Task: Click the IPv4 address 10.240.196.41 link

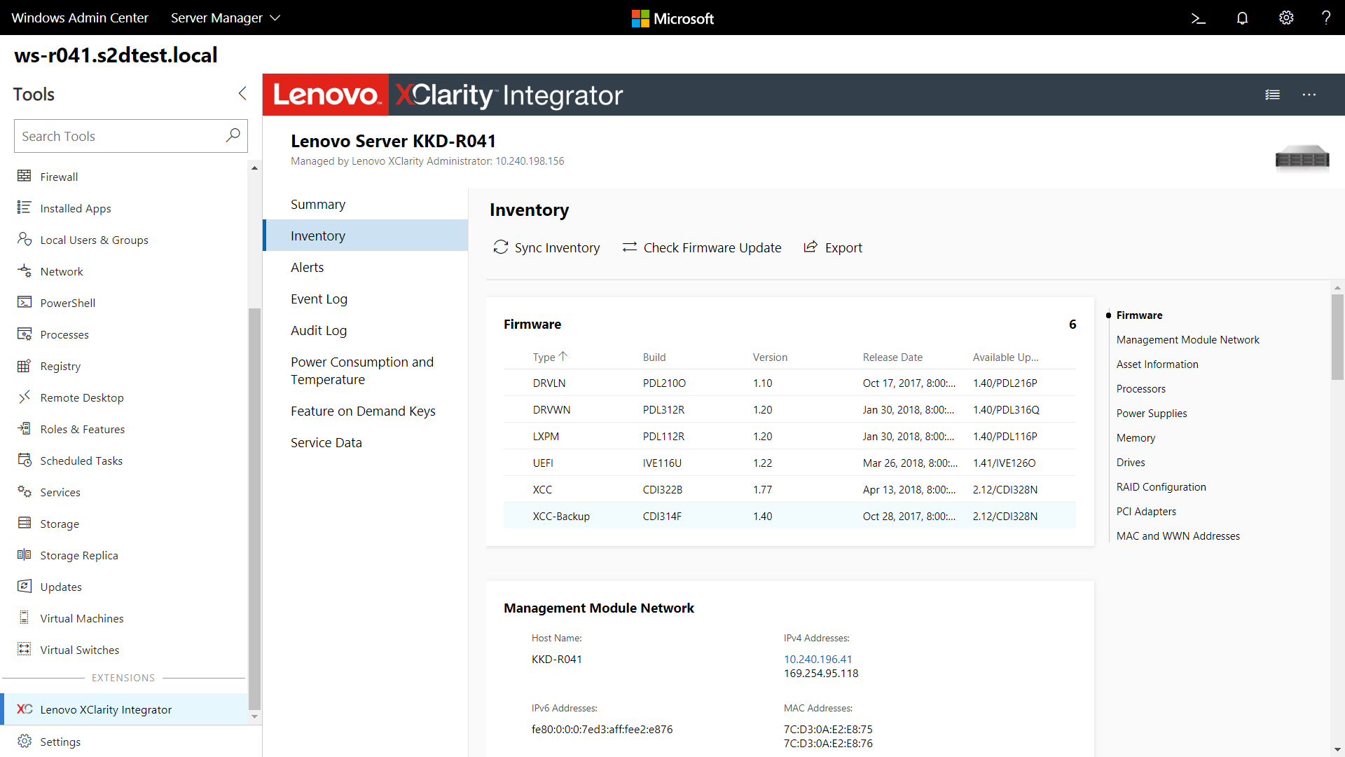Action: tap(817, 658)
